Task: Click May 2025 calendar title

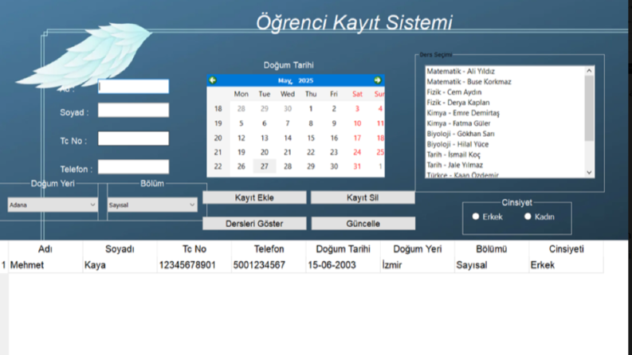Action: click(x=296, y=80)
